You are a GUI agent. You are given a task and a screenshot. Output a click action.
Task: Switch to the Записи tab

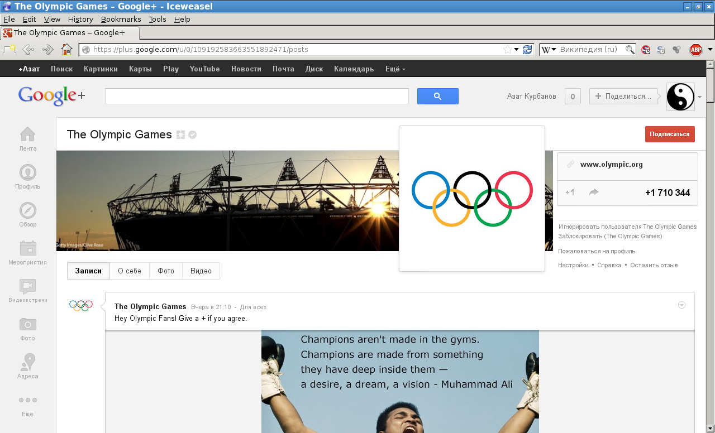(x=88, y=271)
